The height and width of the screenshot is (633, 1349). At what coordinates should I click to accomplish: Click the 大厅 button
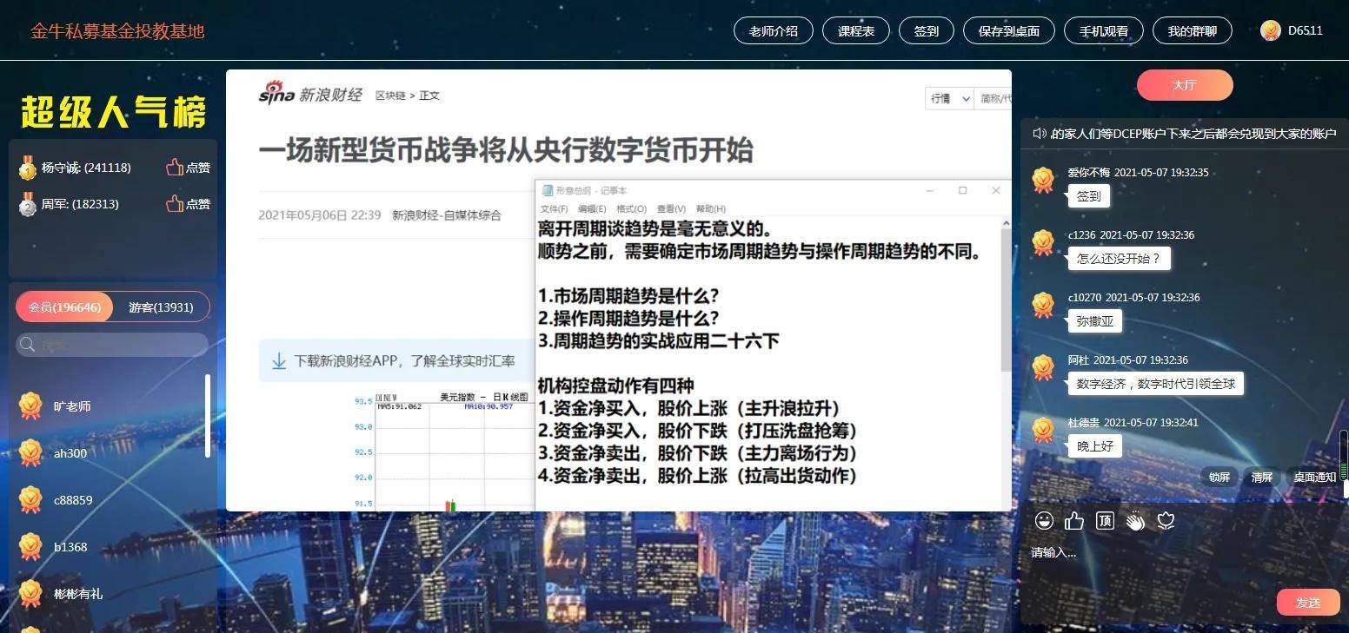[x=1184, y=85]
